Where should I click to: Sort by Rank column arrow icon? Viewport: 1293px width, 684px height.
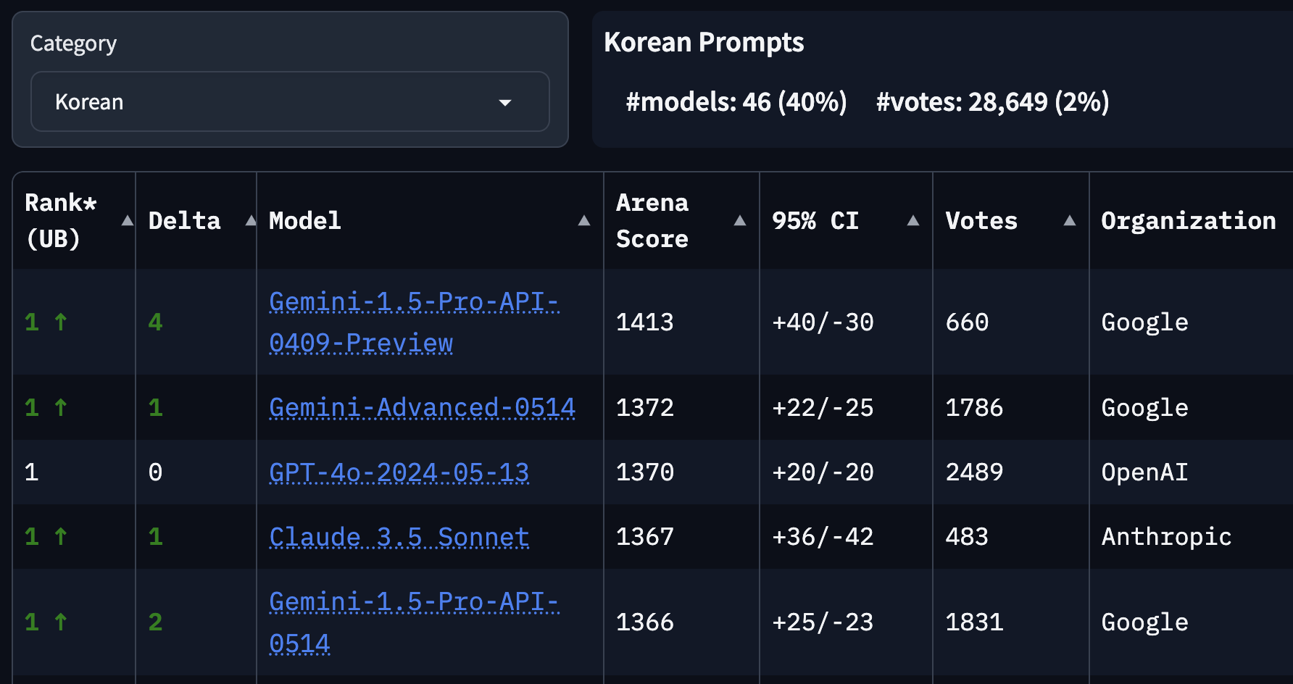(x=127, y=221)
